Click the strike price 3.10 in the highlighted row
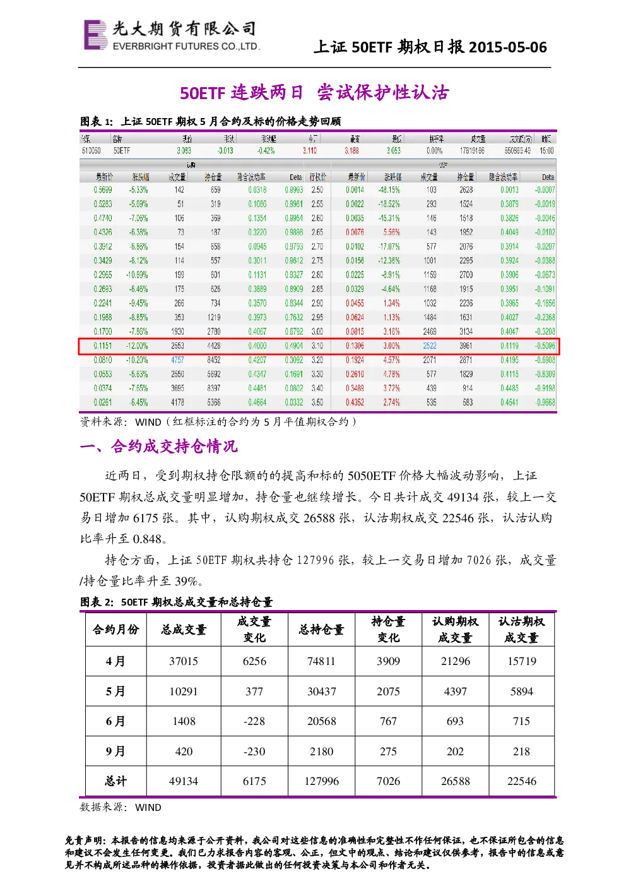 pyautogui.click(x=317, y=346)
